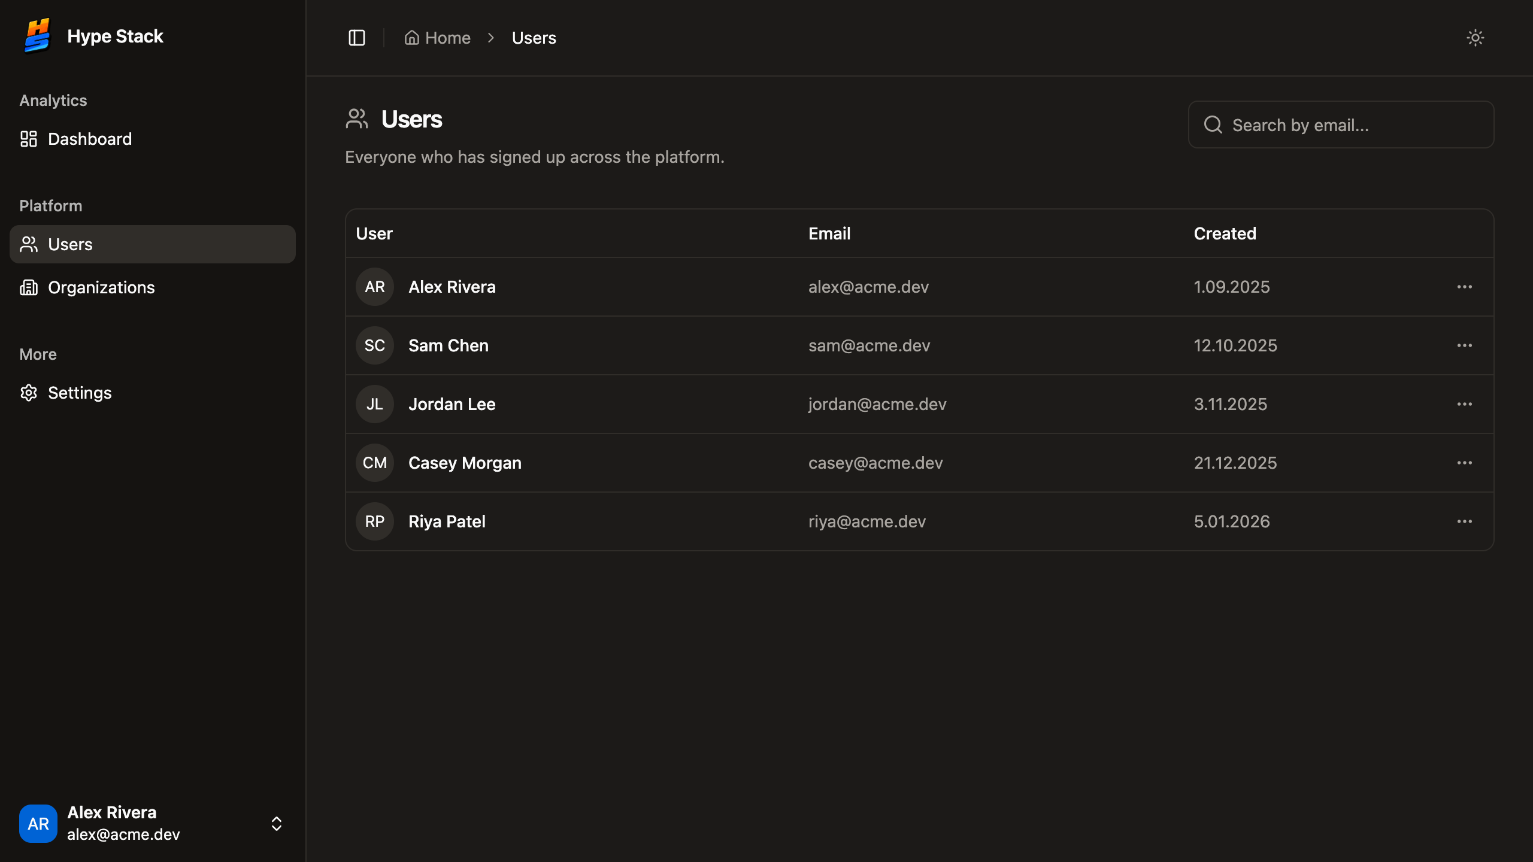Viewport: 1533px width, 862px height.
Task: Click the CM avatar for Casey Morgan
Action: [x=375, y=463]
